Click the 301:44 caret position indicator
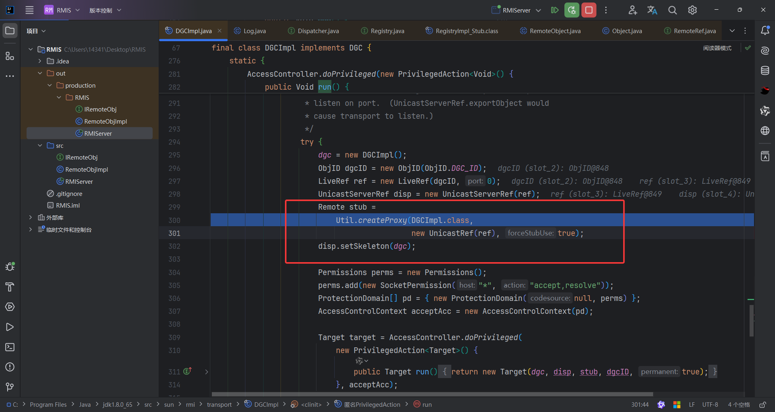 click(x=640, y=404)
